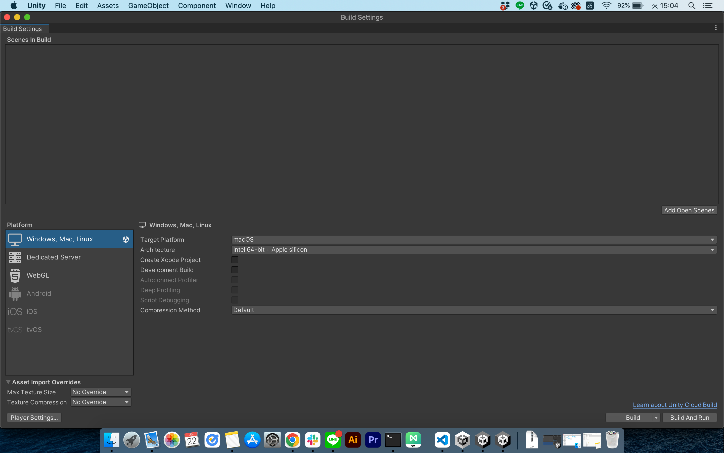Open the Target Platform macOS dropdown
This screenshot has width=724, height=453.
click(474, 239)
